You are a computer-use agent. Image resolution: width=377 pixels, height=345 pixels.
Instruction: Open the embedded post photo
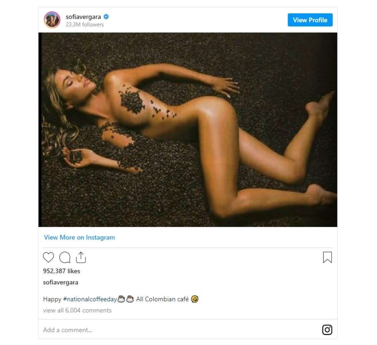click(x=188, y=130)
